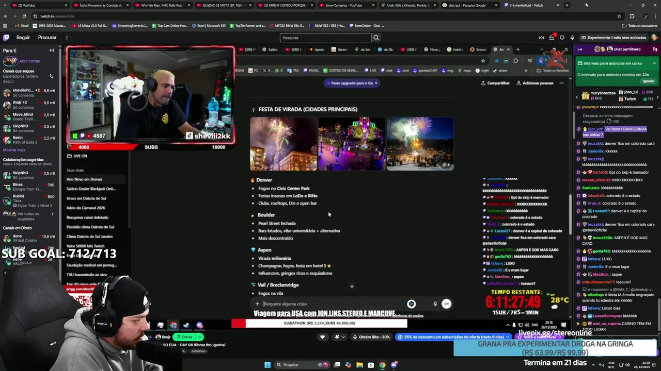Open dropdown arrow beside Entrar button
661x371 pixels.
point(200,337)
